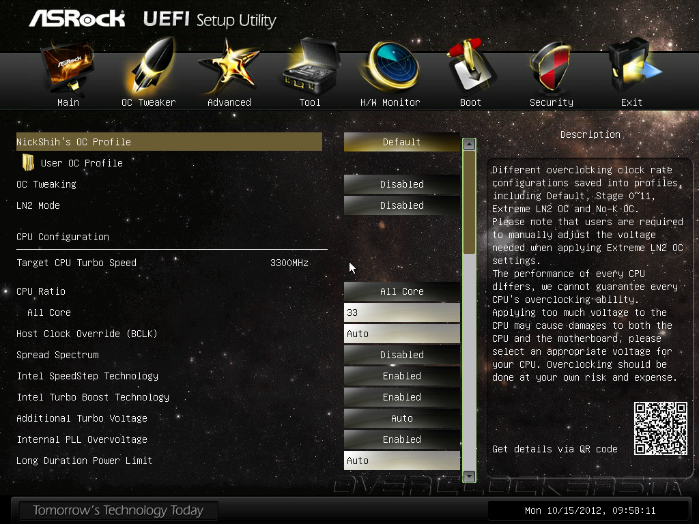Select Long Duration Power Limit label
Screen dimensions: 699x524
84,461
